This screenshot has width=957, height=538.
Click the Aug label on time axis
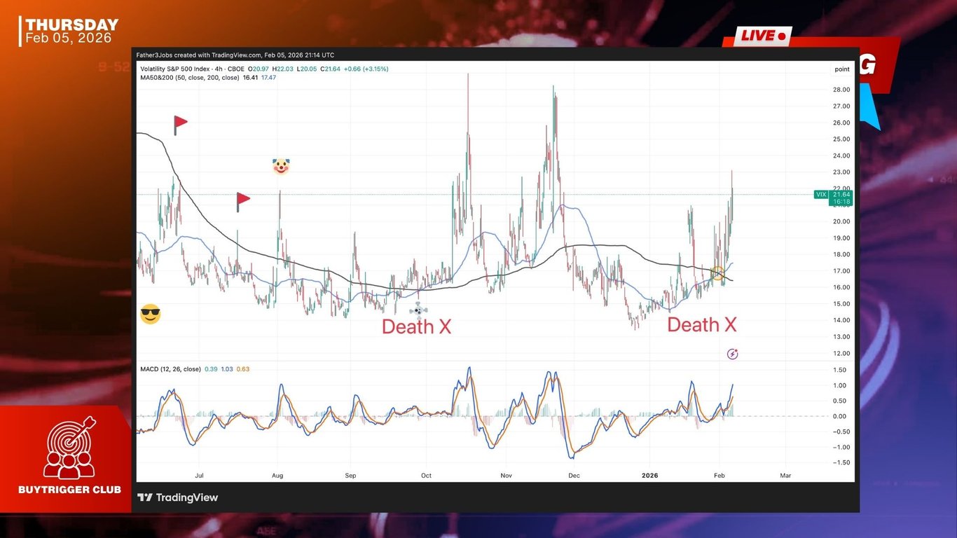pos(277,476)
